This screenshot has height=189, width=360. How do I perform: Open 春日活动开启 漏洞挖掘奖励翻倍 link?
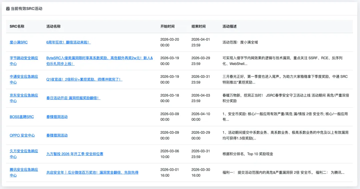(73, 98)
